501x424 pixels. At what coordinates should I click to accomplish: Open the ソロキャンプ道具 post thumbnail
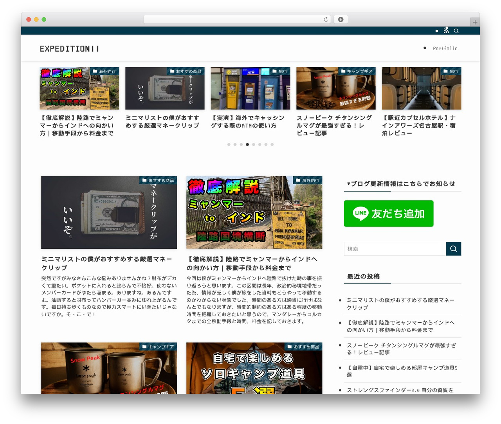254,368
